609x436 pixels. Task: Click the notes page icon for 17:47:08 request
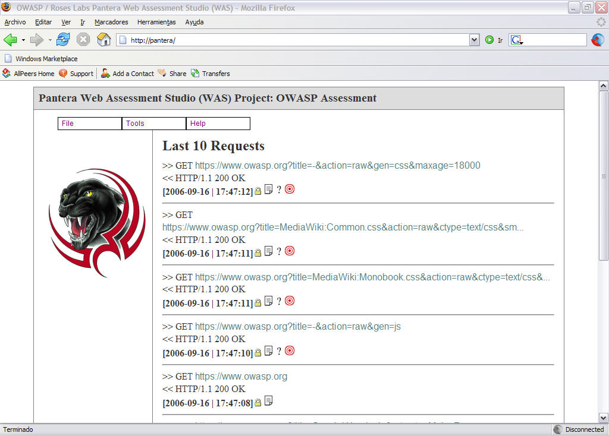[x=268, y=401]
